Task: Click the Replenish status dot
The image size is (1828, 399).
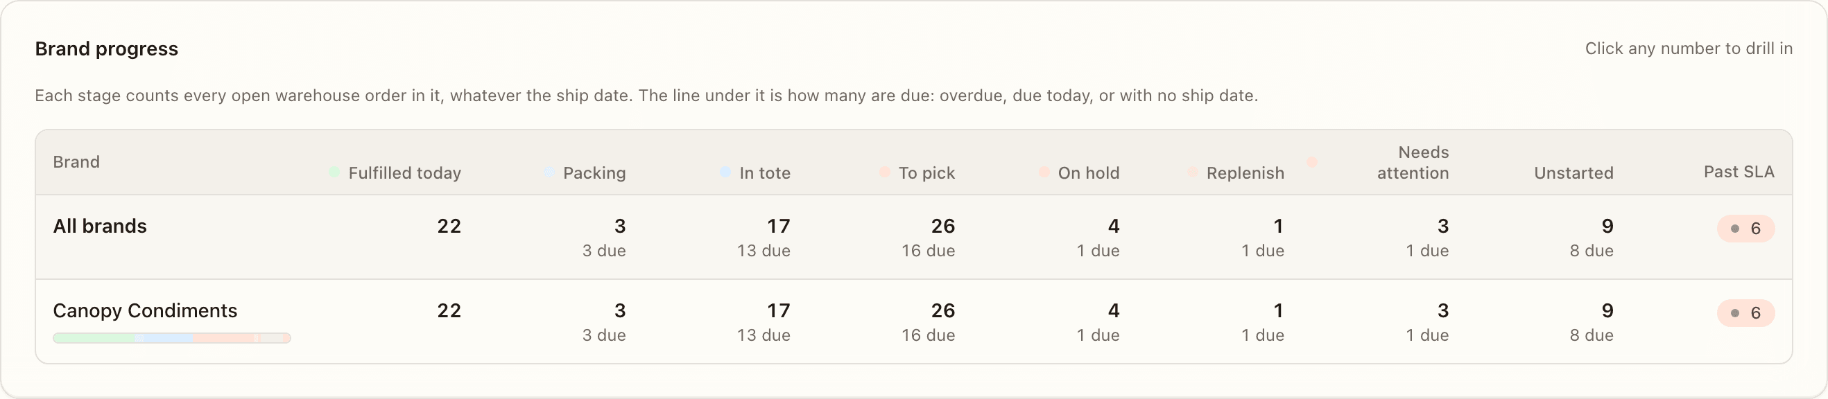Action: click(x=1193, y=172)
